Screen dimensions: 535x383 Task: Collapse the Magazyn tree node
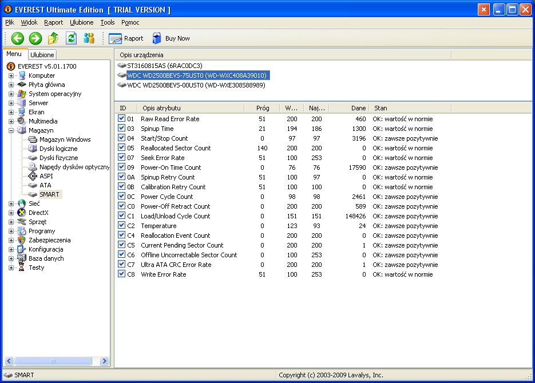pos(11,130)
